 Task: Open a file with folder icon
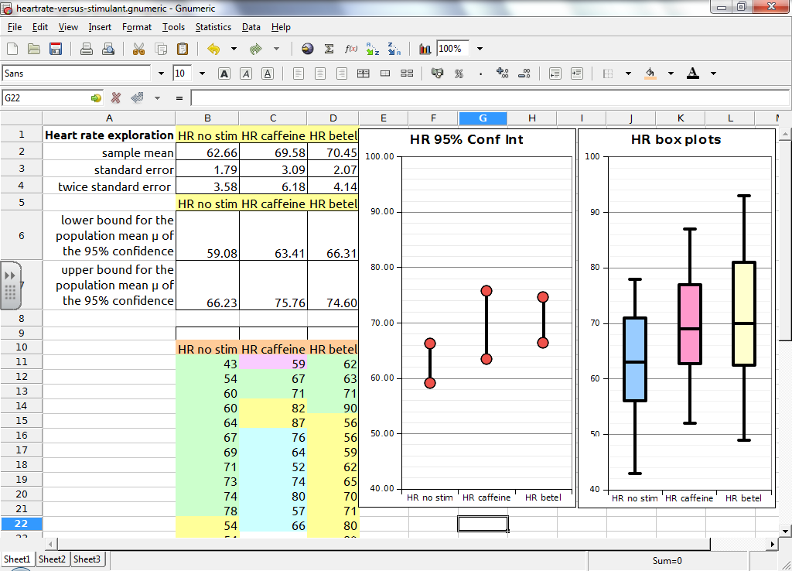coord(34,49)
